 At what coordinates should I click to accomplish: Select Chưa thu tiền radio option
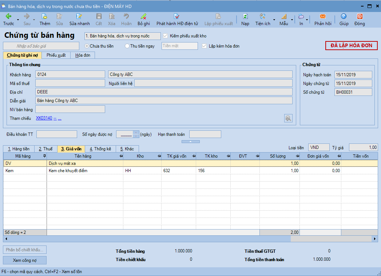click(x=87, y=46)
